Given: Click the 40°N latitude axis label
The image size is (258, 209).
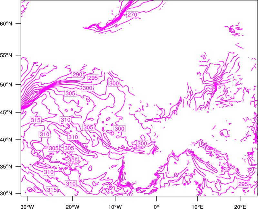Looking at the screenshot, I should (x=6, y=140).
